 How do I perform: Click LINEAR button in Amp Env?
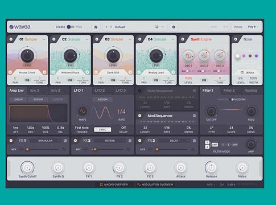coord(18,99)
